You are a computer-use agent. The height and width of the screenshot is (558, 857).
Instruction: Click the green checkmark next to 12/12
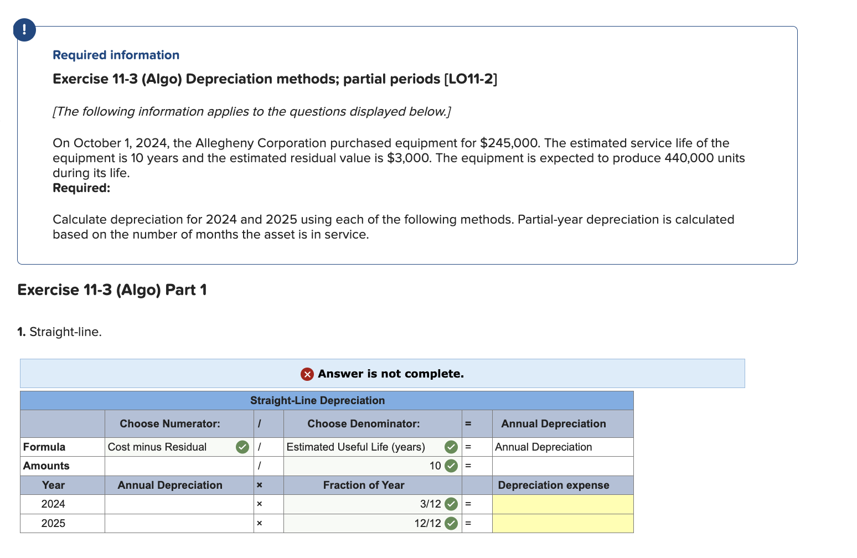(451, 523)
